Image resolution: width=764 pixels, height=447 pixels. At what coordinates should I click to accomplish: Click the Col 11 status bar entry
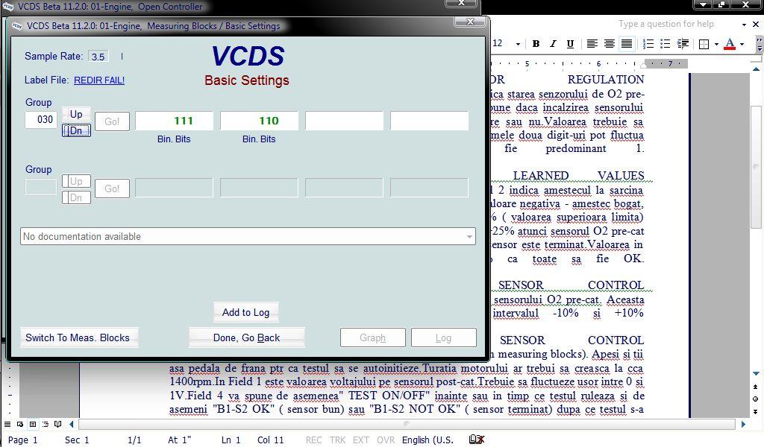(270, 440)
